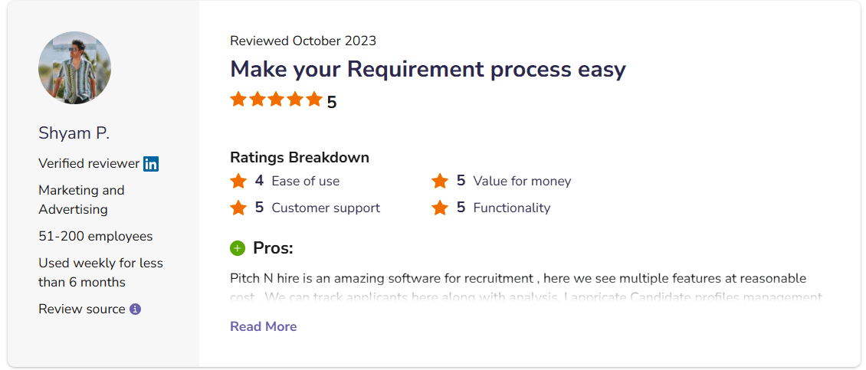Click the Ratings Breakdown heading
Viewport: 866px width, 370px height.
coord(300,158)
